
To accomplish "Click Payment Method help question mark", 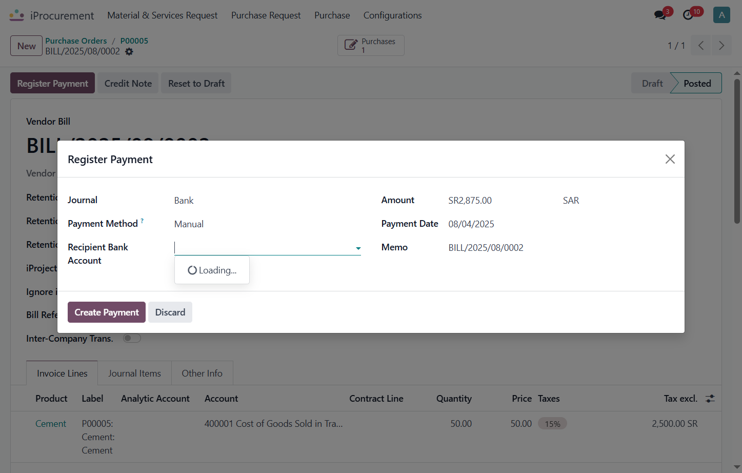I will [142, 221].
